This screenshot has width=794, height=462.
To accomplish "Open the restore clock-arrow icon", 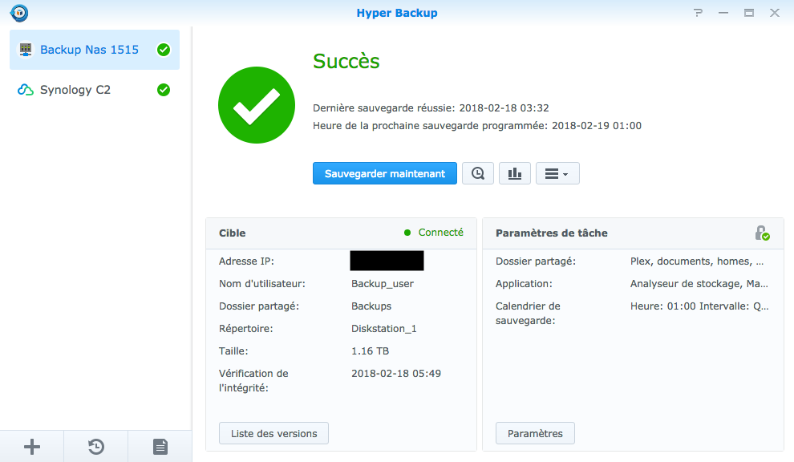I will [95, 447].
